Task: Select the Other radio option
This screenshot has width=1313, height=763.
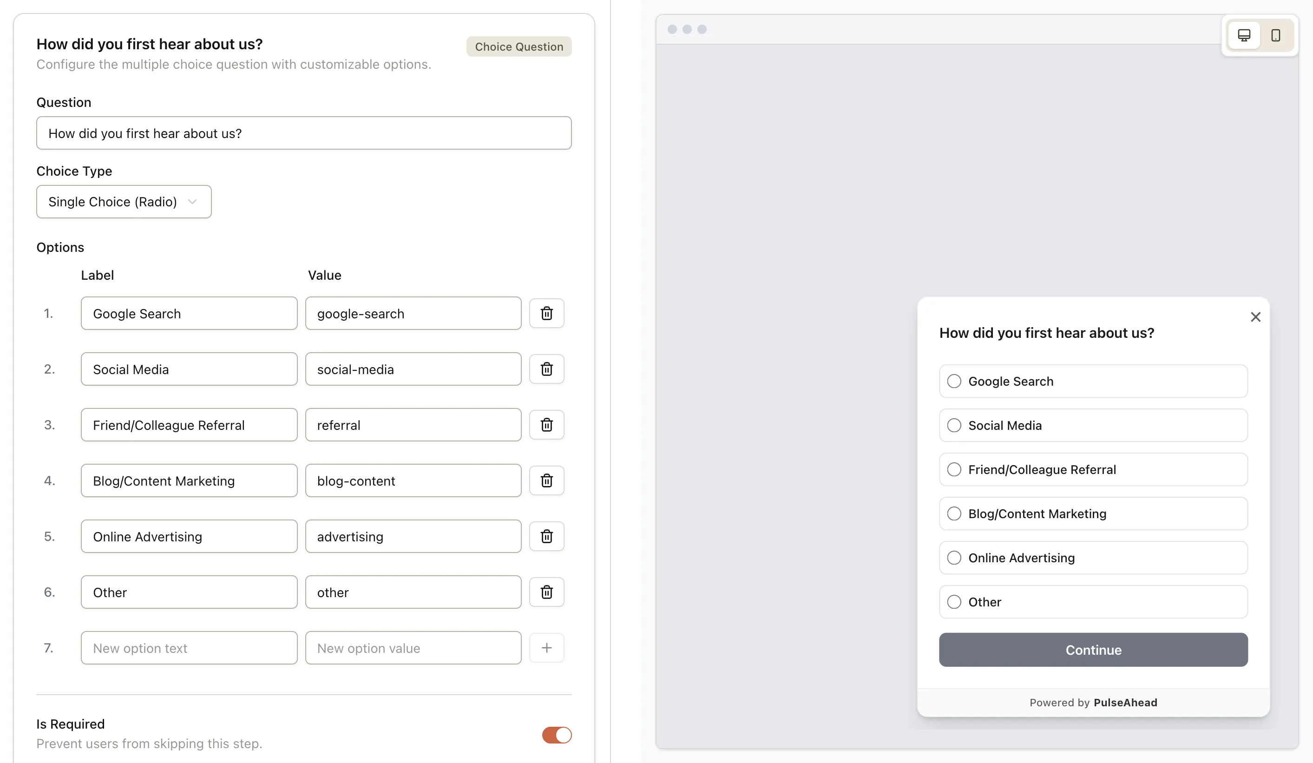Action: (x=954, y=601)
